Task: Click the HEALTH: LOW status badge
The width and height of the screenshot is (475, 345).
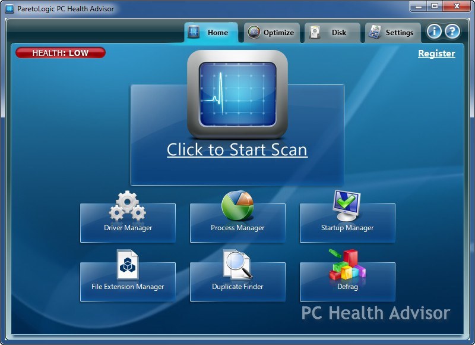Action: coord(59,52)
